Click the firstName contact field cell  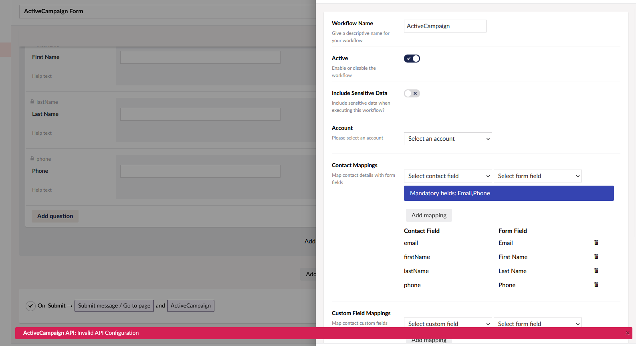click(x=417, y=257)
